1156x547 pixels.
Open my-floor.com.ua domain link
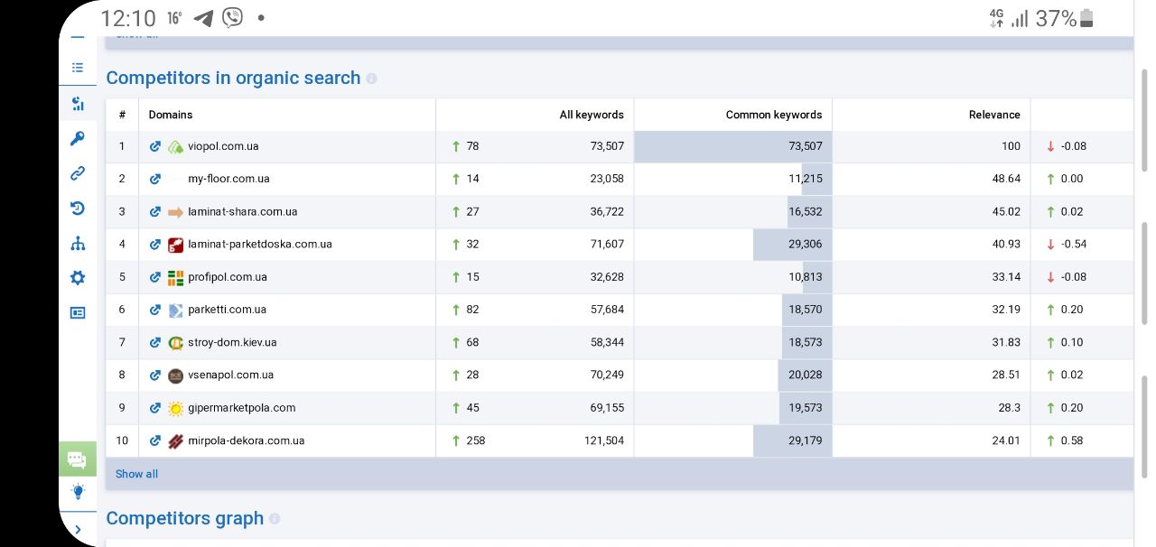coord(228,179)
